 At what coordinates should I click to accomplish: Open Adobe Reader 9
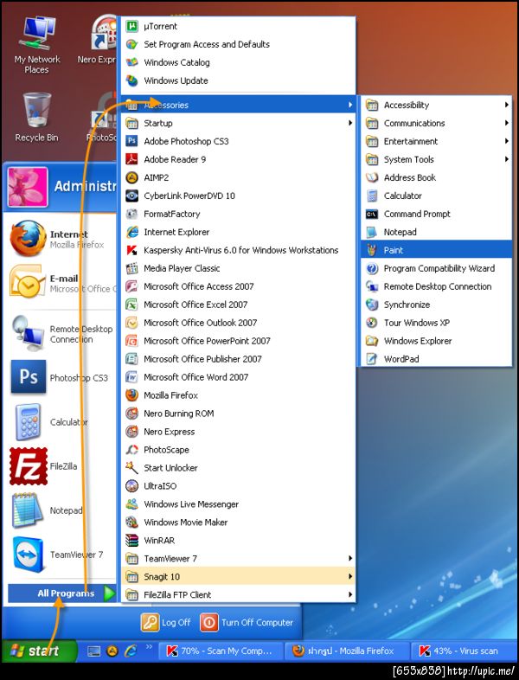coord(238,159)
